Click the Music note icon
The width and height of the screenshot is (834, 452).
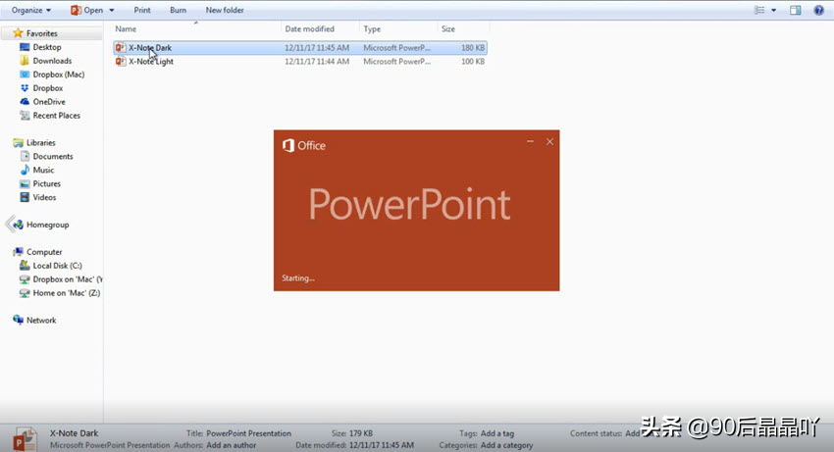pyautogui.click(x=25, y=171)
